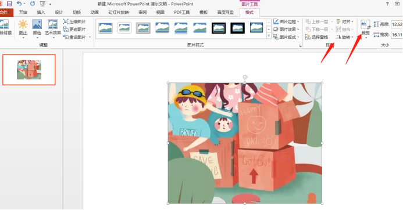Click the 组合 group objects button

point(345,30)
